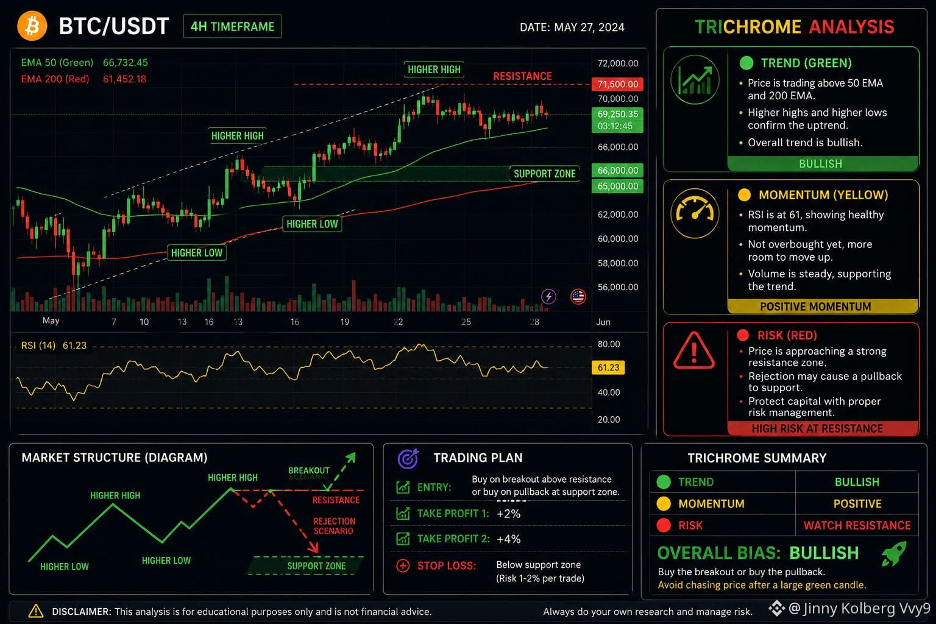Click the 72,000.00 price axis label
The width and height of the screenshot is (936, 624).
618,63
